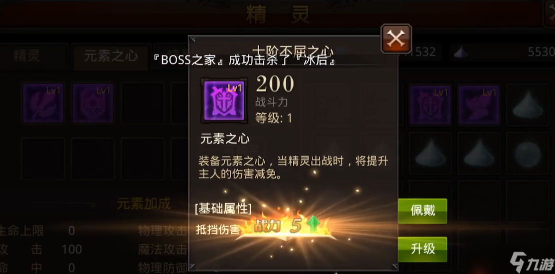Choose the gray cone item next to sphere

pyautogui.click(x=479, y=154)
